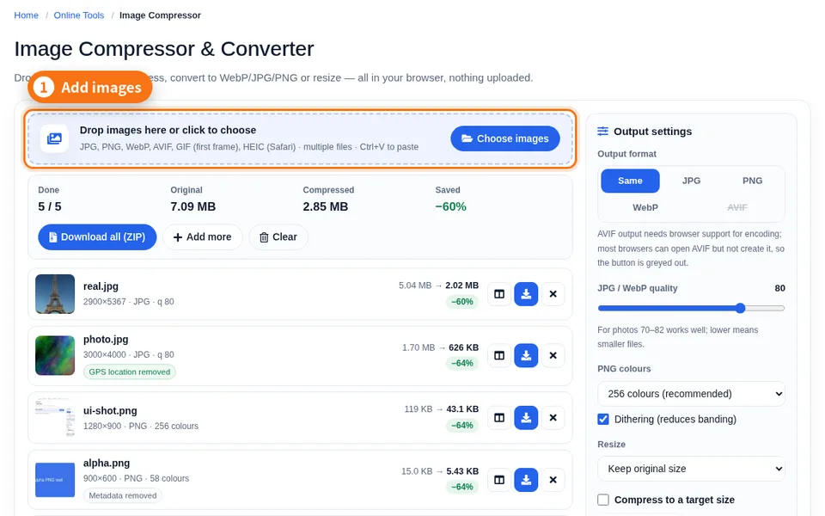Click the ui-shot.png thumbnail
The height and width of the screenshot is (516, 825).
[x=55, y=418]
